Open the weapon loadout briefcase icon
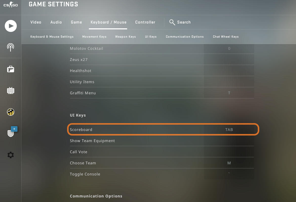 pos(11,69)
